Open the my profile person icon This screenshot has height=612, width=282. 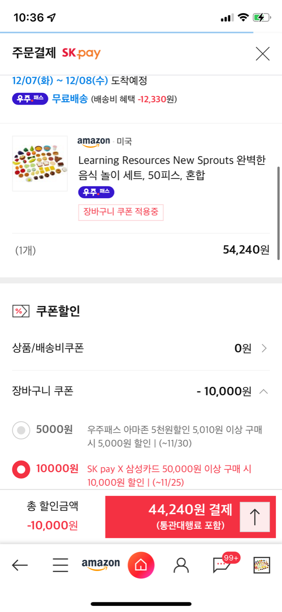[181, 565]
